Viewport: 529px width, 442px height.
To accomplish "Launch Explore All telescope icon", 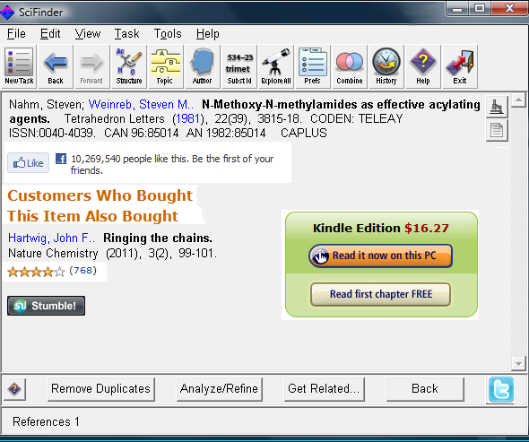I will 276,66.
